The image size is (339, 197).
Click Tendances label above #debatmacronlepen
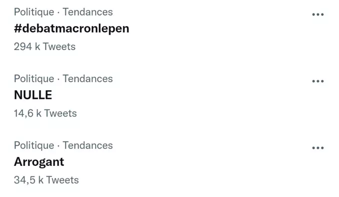coord(88,12)
